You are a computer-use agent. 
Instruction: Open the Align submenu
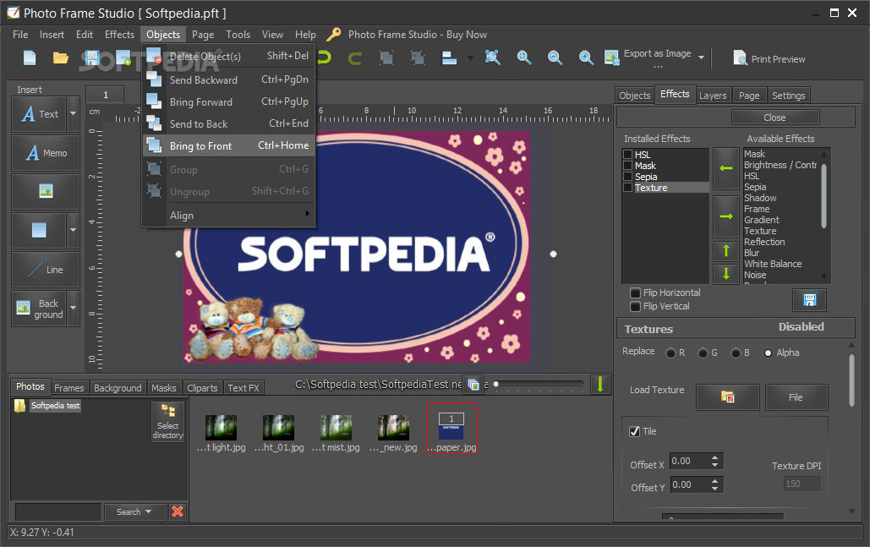(228, 216)
